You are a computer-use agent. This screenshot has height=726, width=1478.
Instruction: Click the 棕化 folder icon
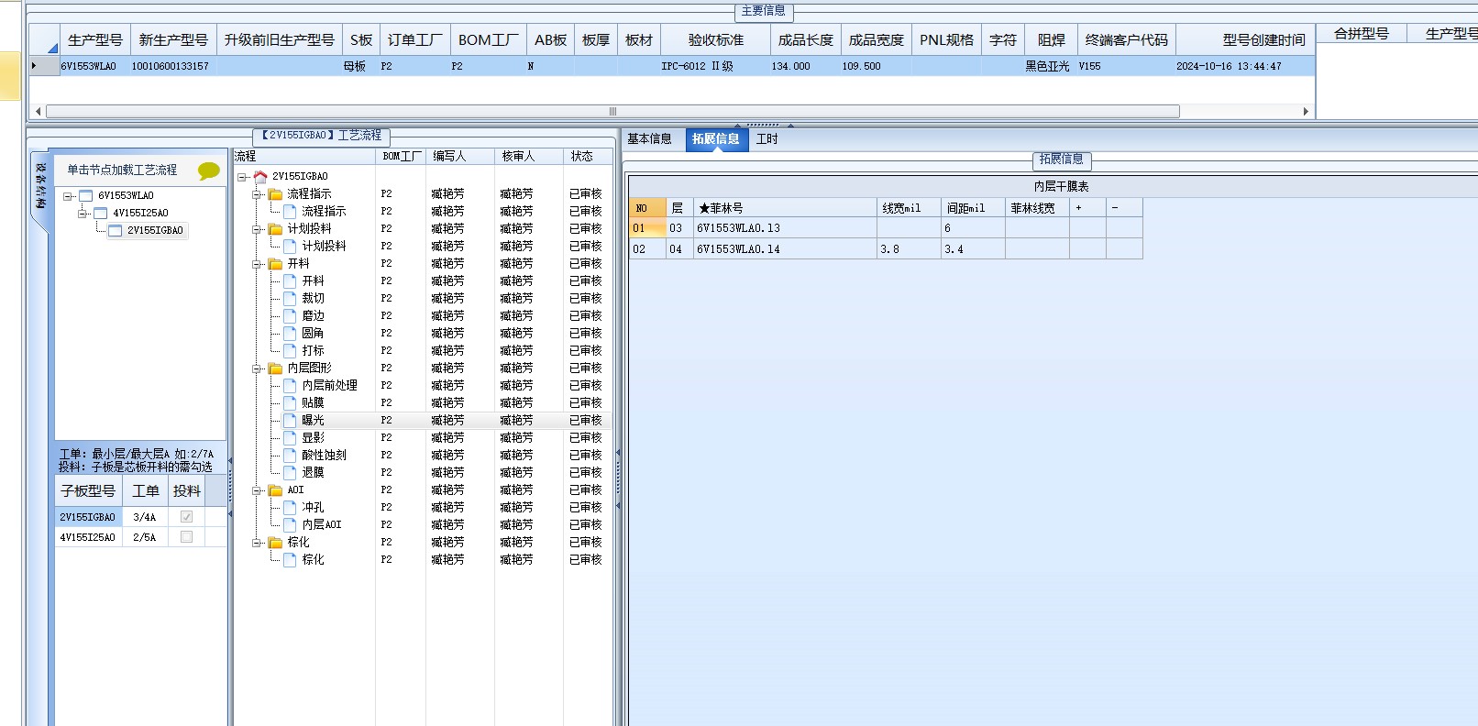point(275,542)
